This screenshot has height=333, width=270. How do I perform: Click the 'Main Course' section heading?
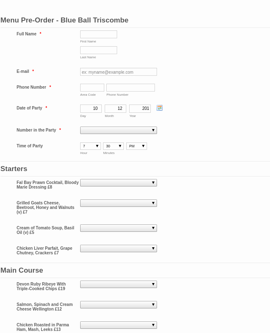pyautogui.click(x=22, y=270)
